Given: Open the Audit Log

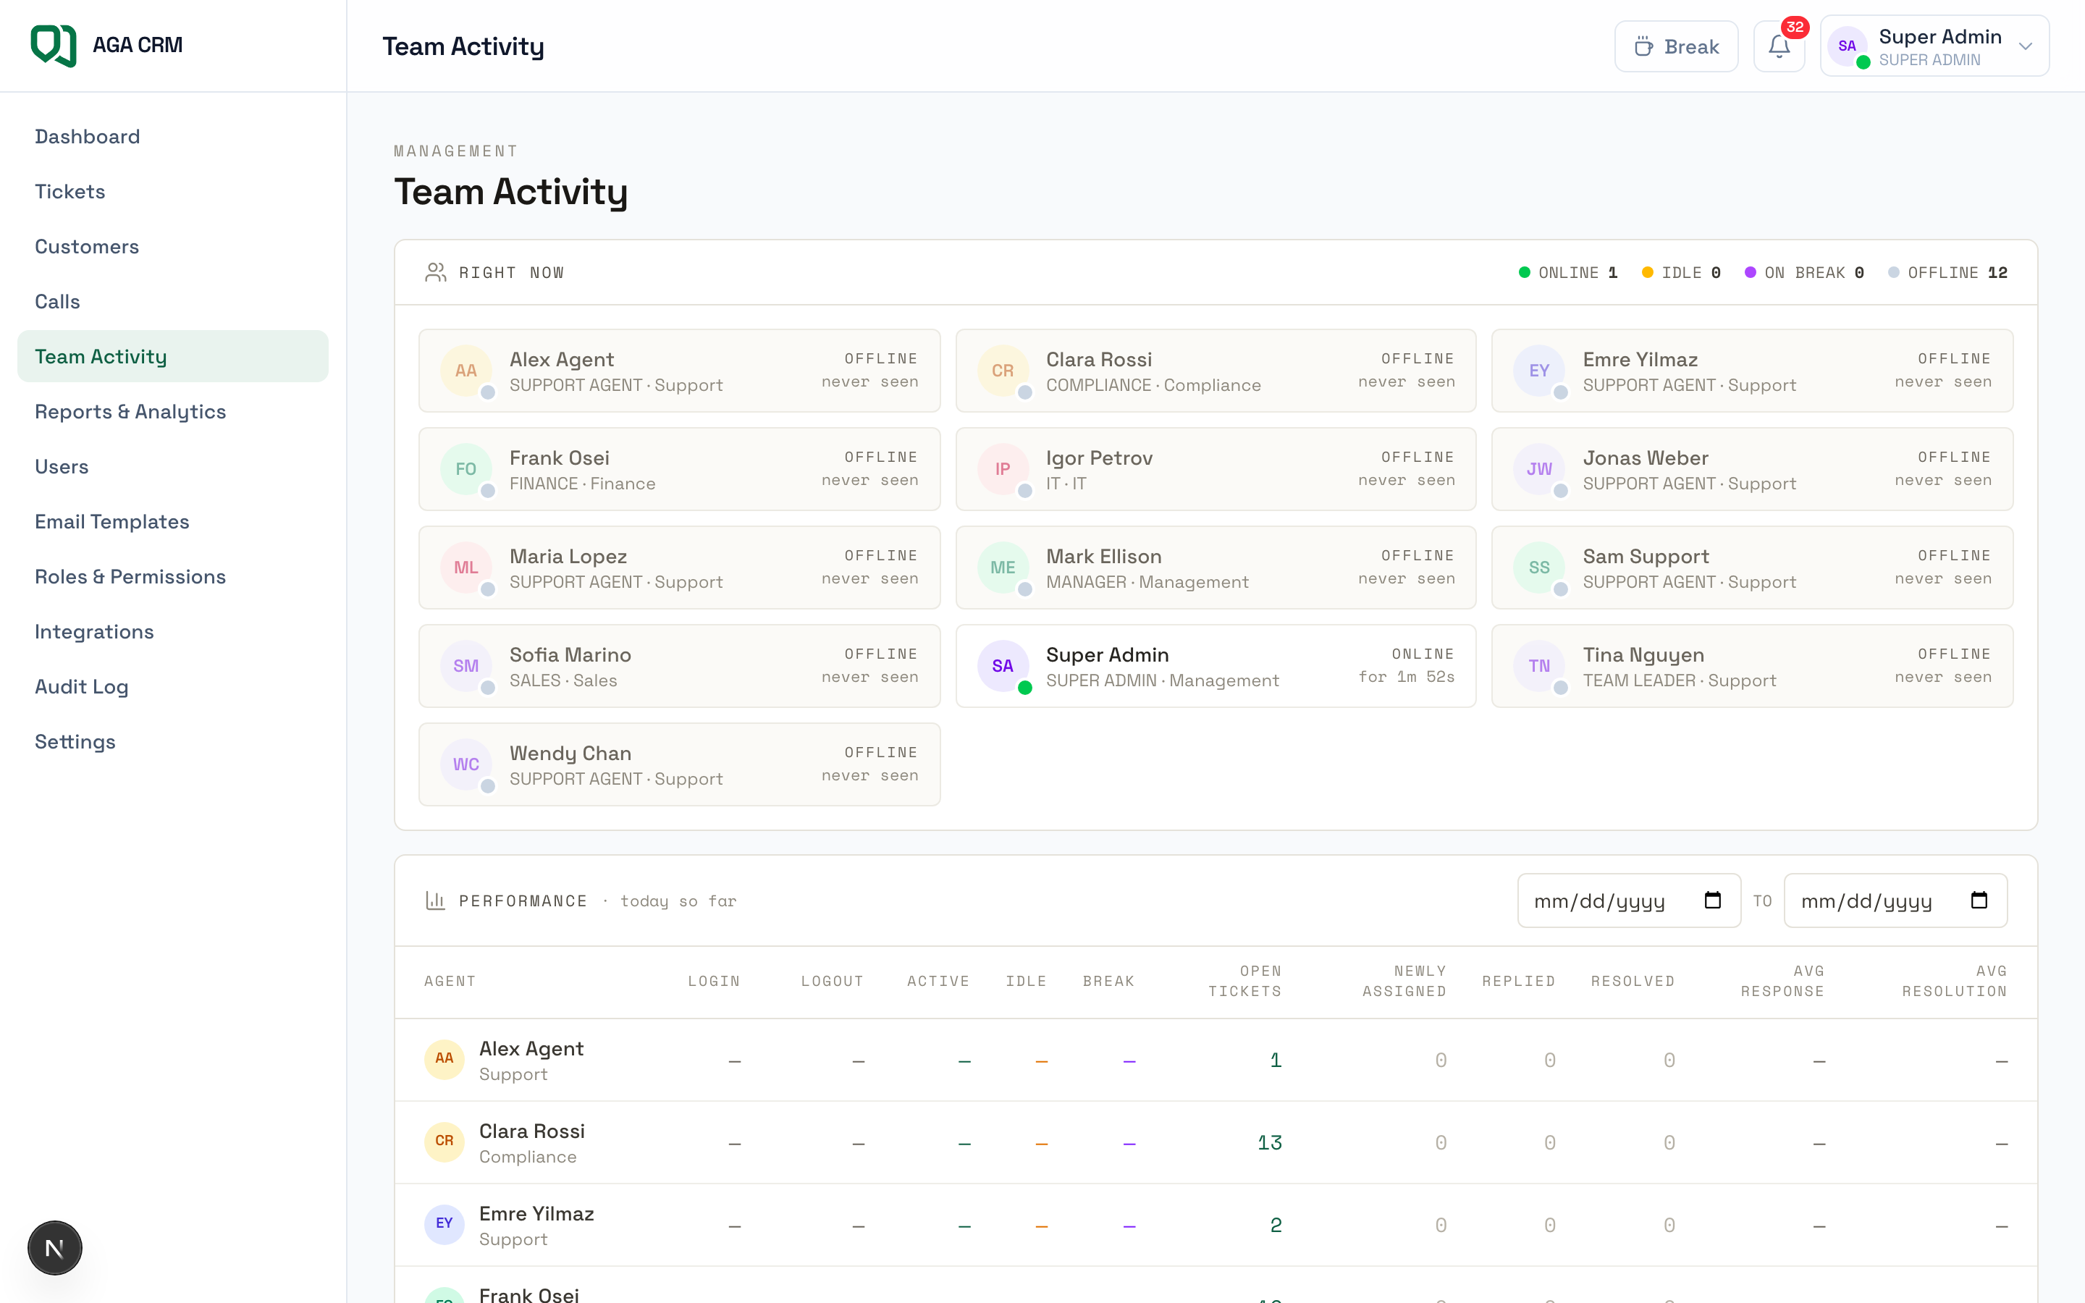Looking at the screenshot, I should click(x=172, y=687).
